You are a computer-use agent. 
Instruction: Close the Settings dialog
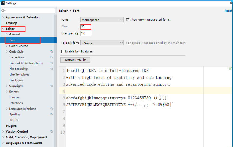231,3
